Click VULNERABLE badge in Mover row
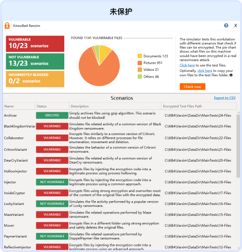Screen dimensions: 242x252 click(52, 225)
